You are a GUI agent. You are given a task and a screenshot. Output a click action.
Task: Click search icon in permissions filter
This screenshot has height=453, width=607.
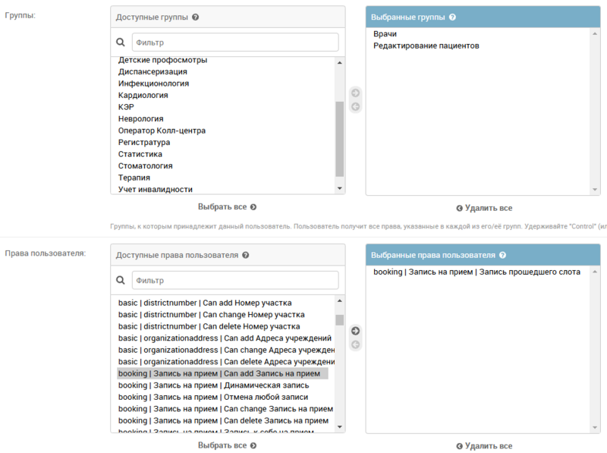[121, 280]
